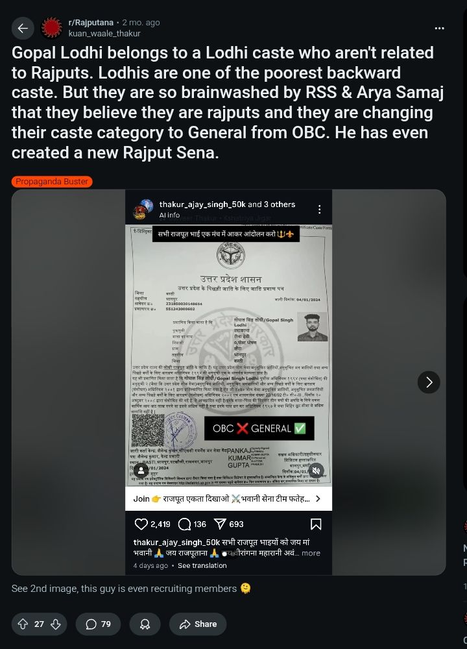Image resolution: width=467 pixels, height=649 pixels.
Task: Toggle the muted speaker icon on video
Action: [316, 471]
